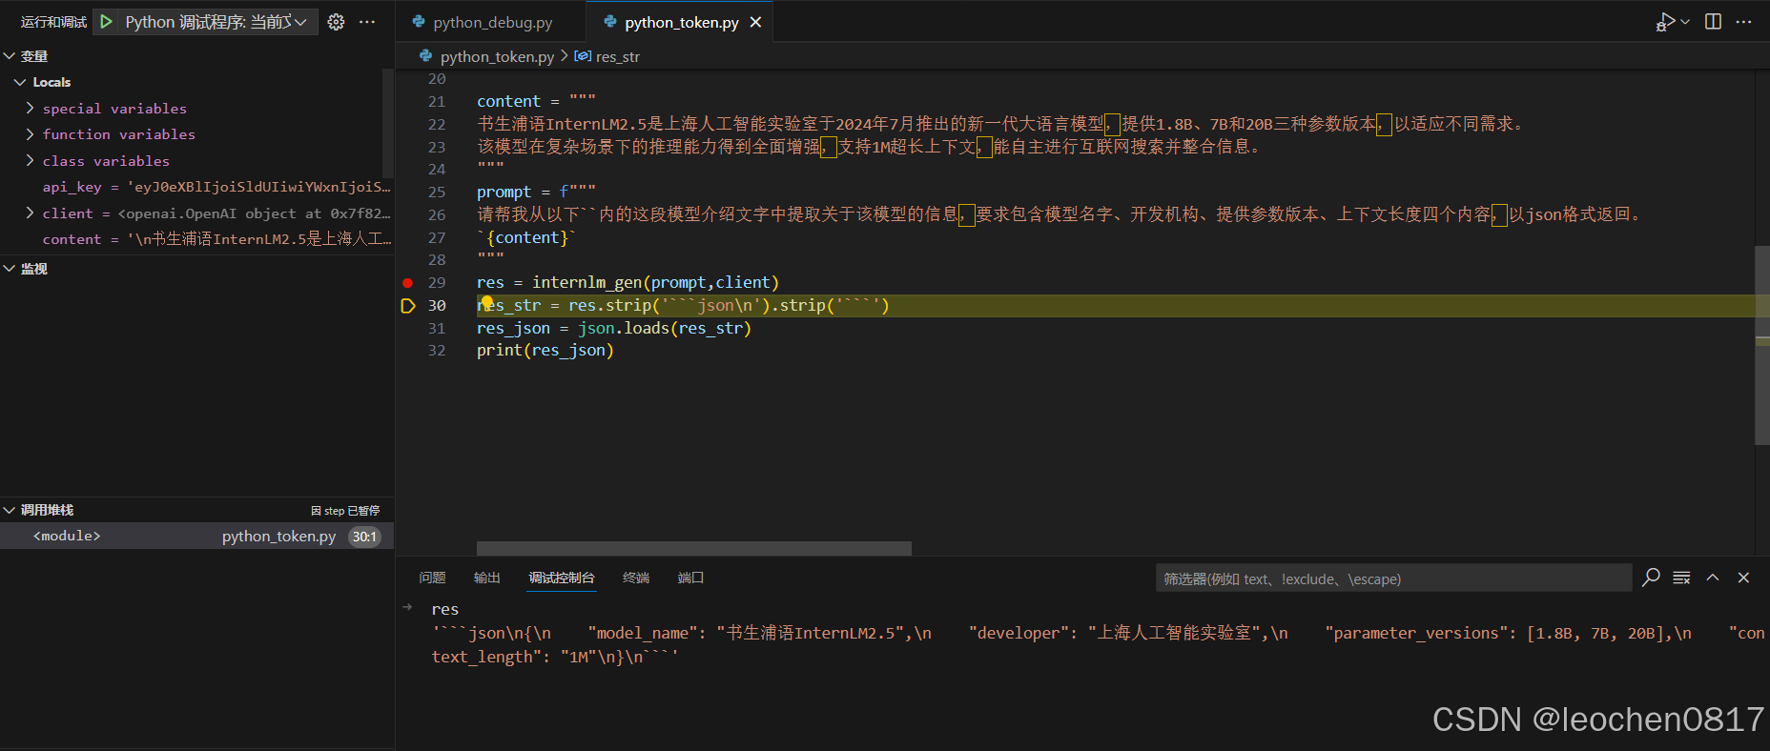Expand function variables
The height and width of the screenshot is (751, 1770).
(30, 134)
